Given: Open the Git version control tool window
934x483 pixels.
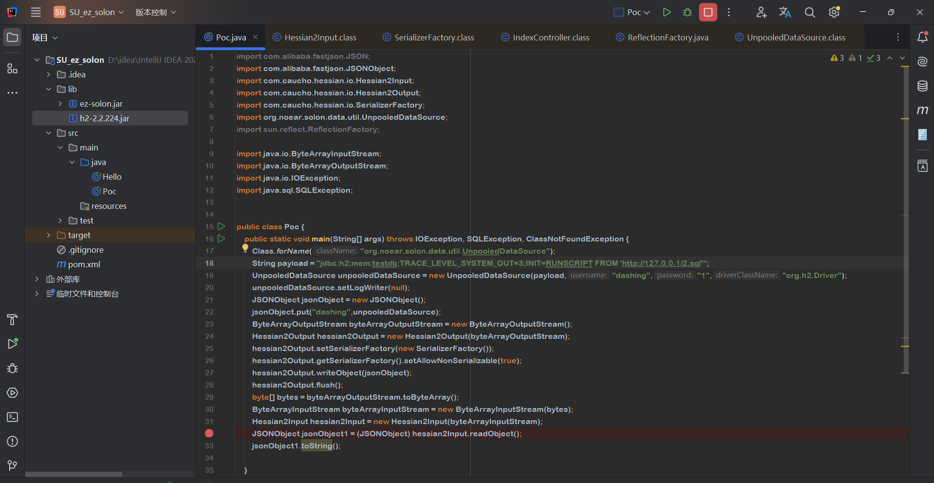Looking at the screenshot, I should pyautogui.click(x=13, y=465).
